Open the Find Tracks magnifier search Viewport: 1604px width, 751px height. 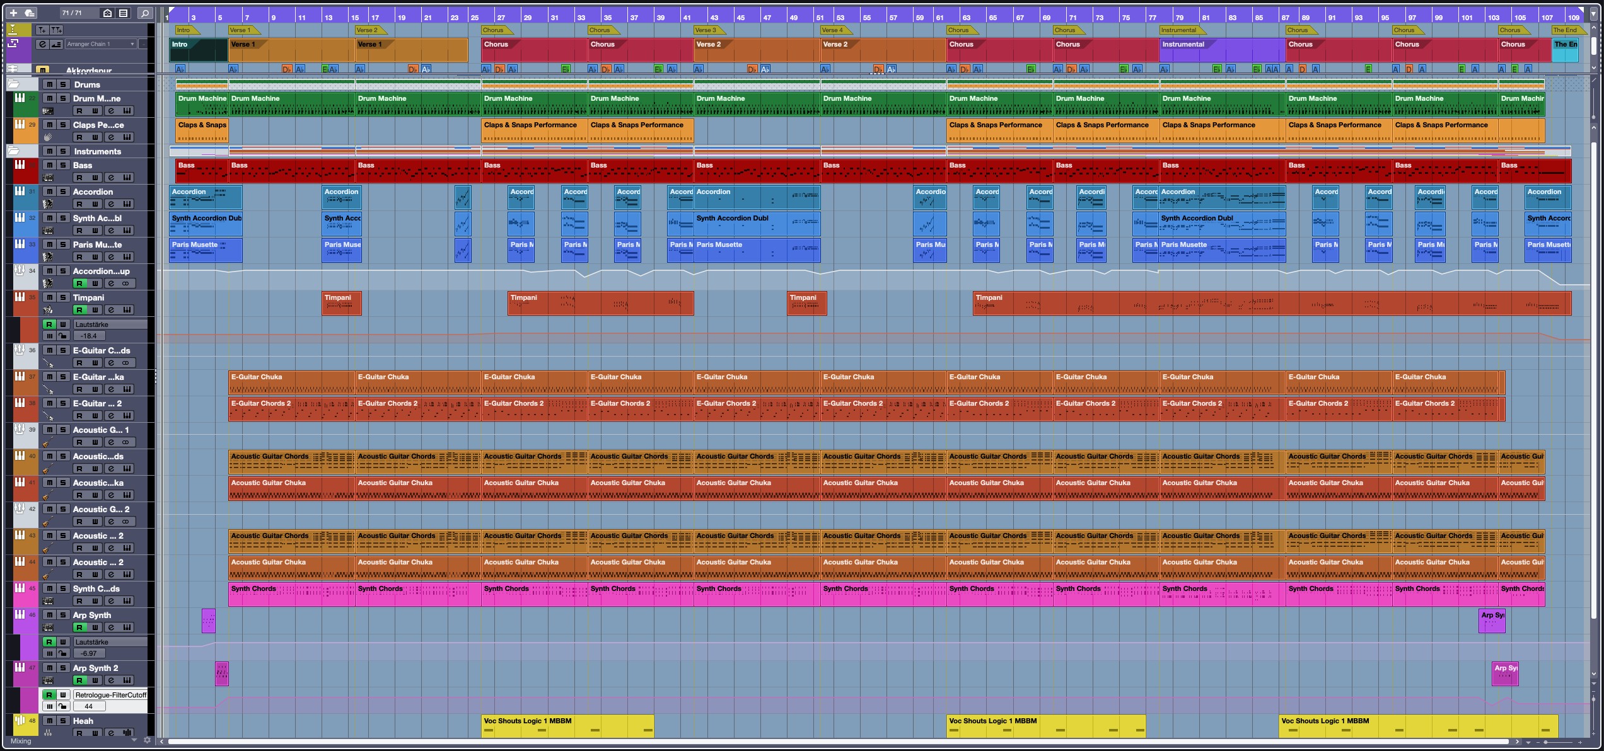tap(145, 13)
